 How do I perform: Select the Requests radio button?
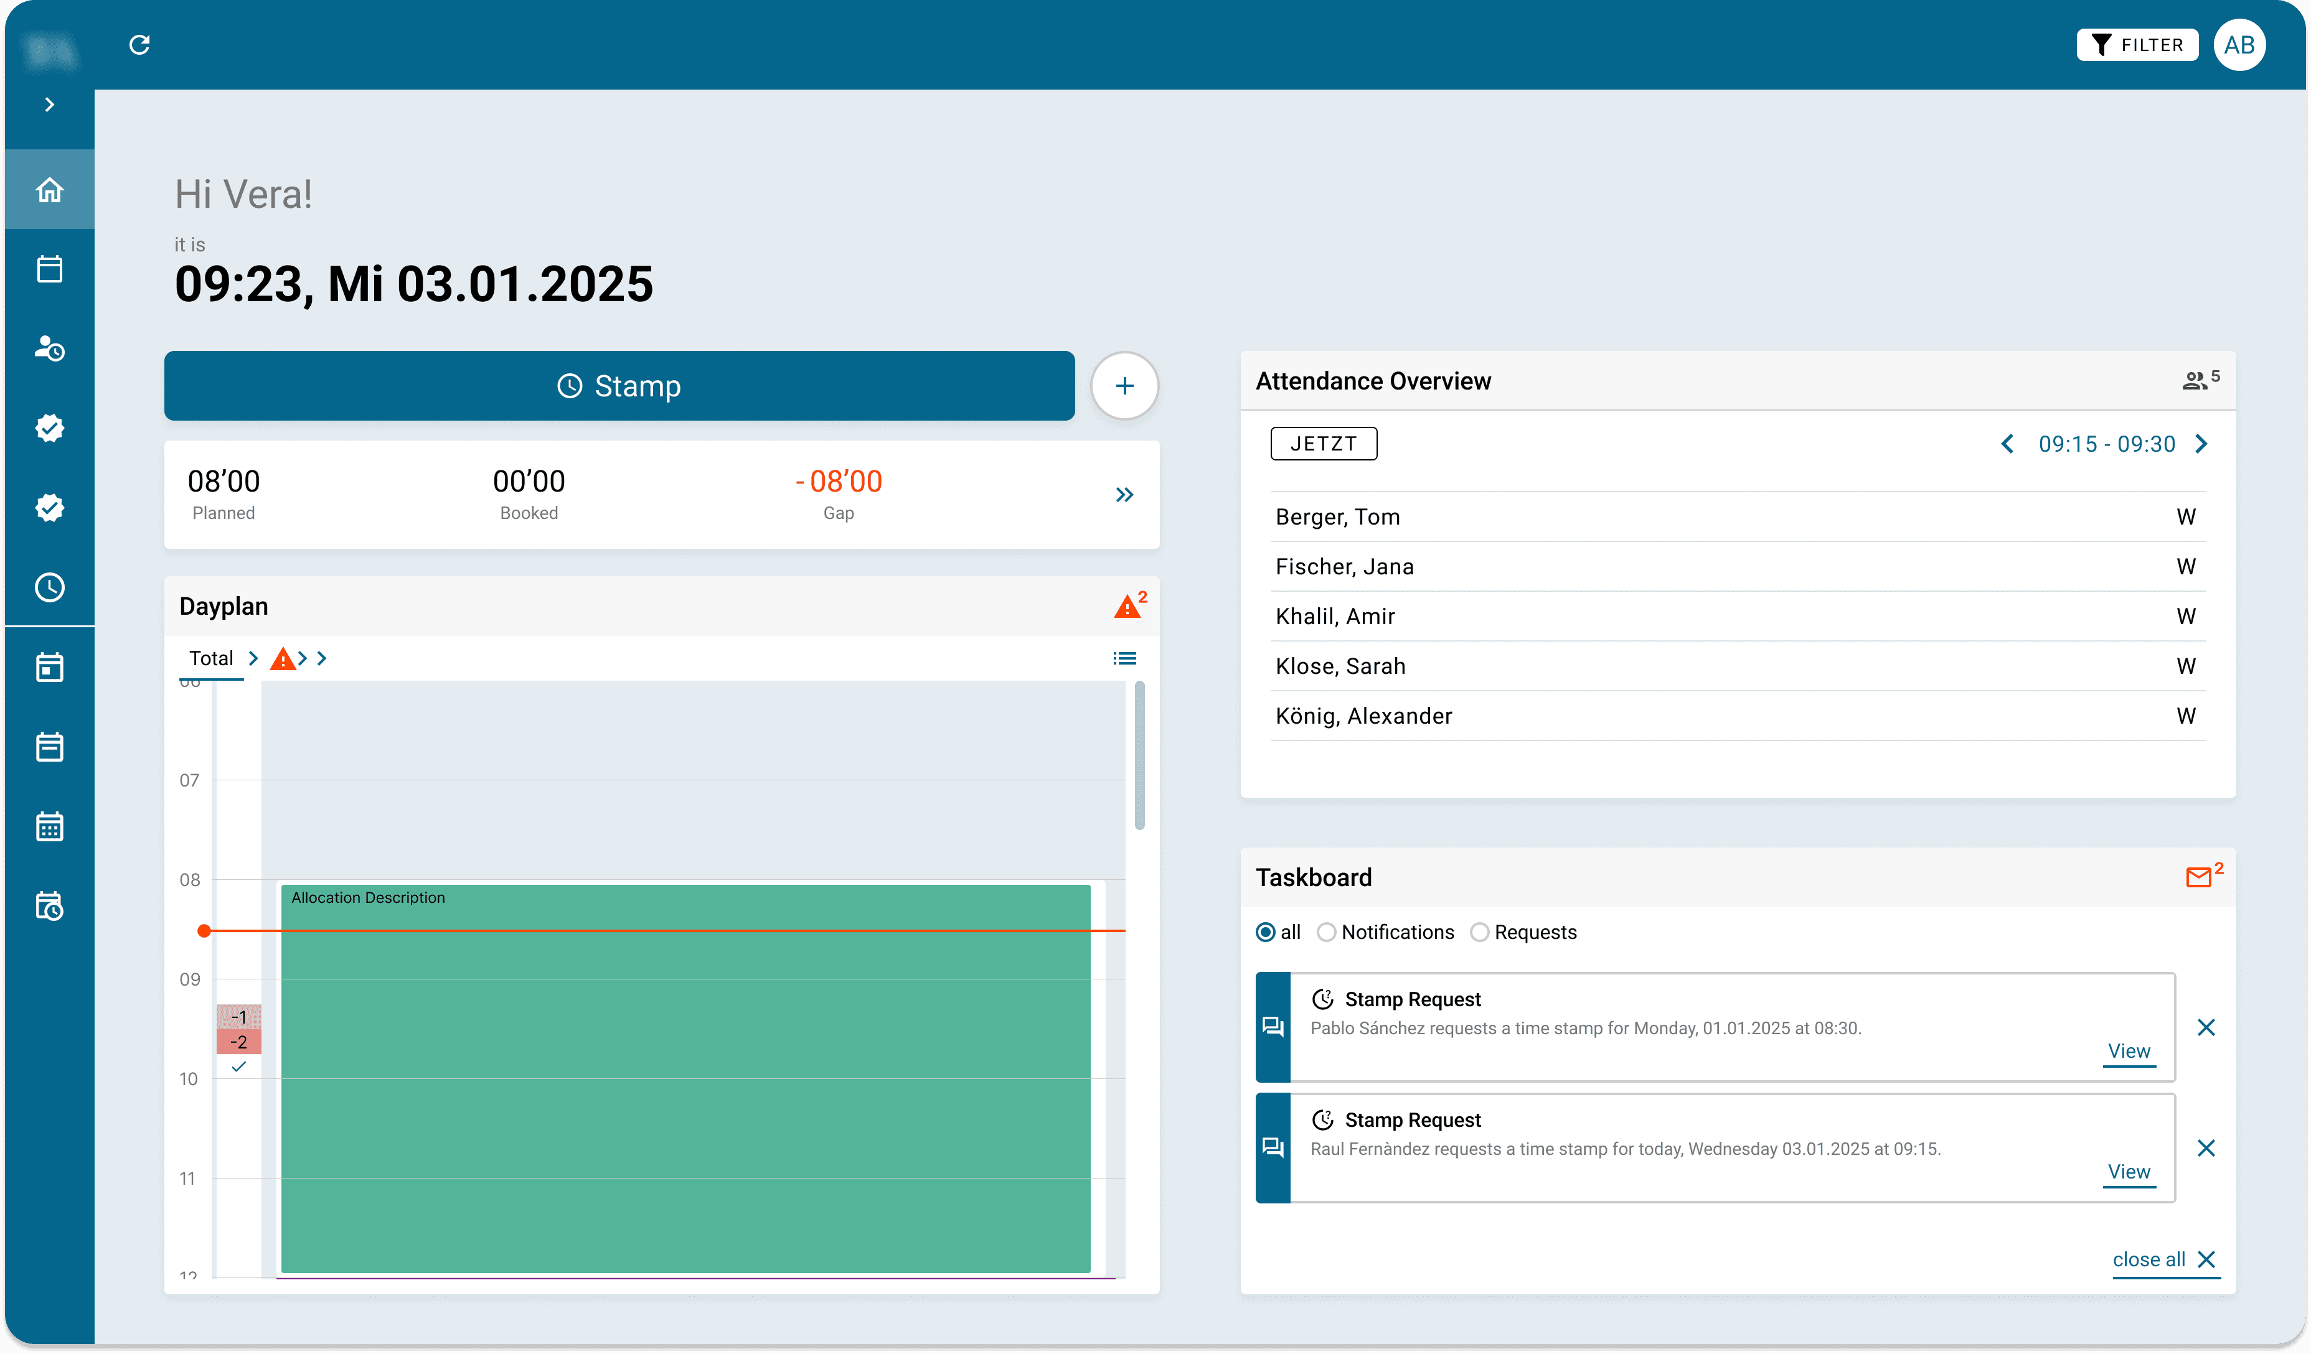[x=1479, y=932]
